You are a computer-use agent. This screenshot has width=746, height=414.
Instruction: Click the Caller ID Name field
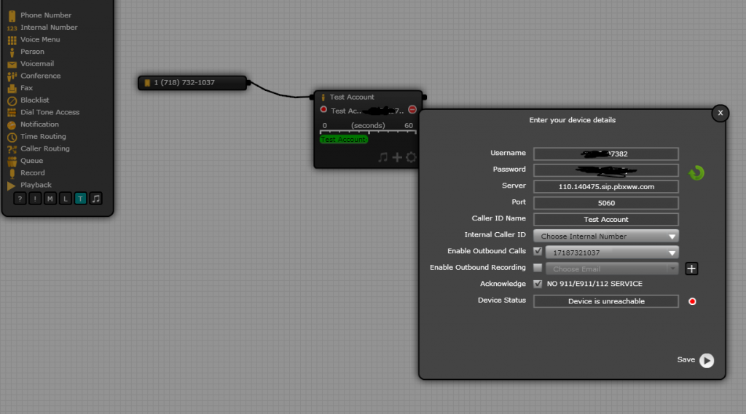click(x=606, y=220)
